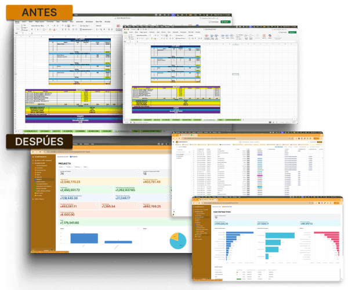
Task: Click the pink tag in table window
Action: pos(260,176)
